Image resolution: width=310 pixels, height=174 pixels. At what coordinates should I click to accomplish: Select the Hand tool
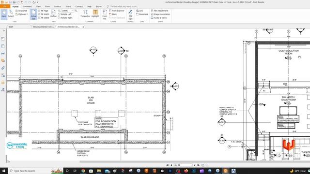point(4,14)
